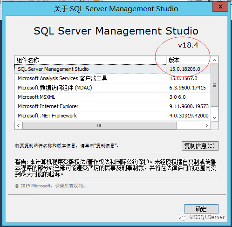The width and height of the screenshot is (232, 227).
Task: Click the 组件名称 column header
Action: 90,60
